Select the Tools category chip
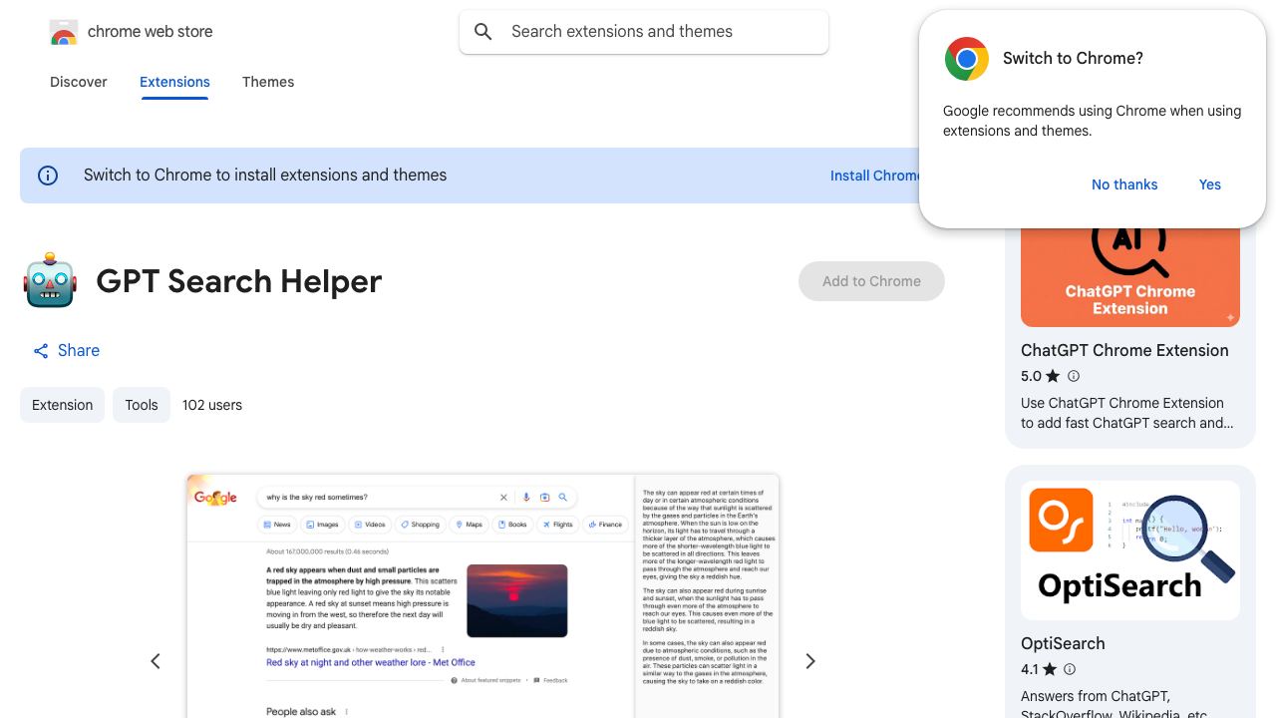 (x=142, y=405)
